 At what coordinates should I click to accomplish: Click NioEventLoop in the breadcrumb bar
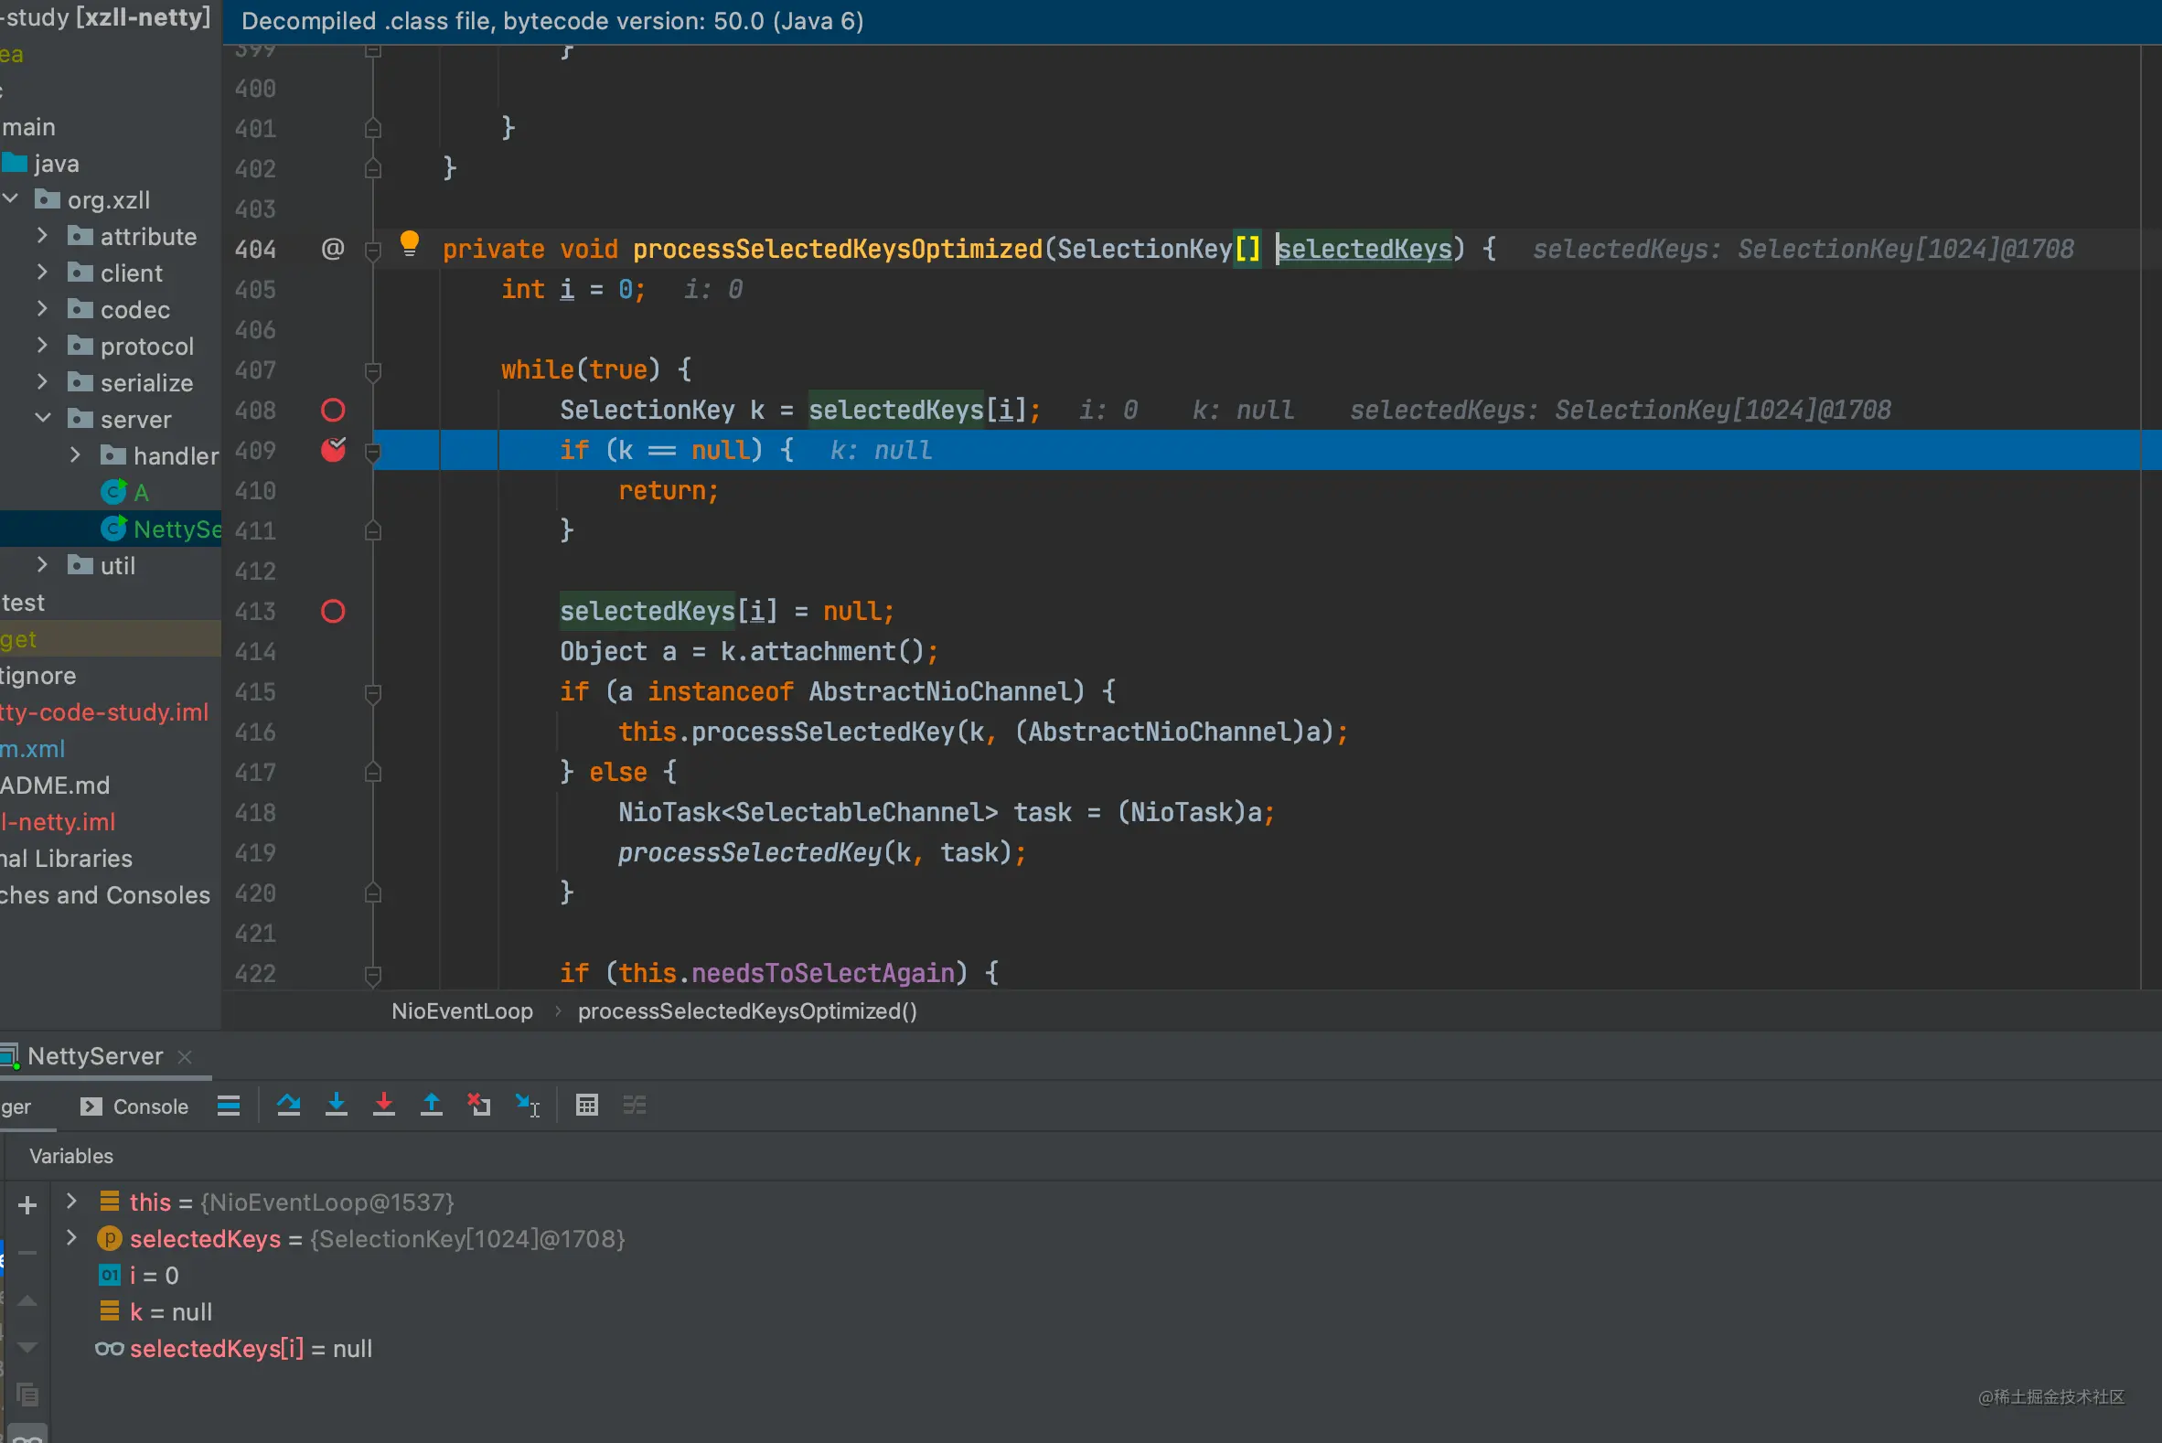462,1010
